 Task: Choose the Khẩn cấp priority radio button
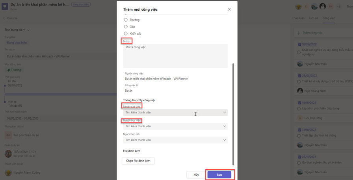click(126, 33)
